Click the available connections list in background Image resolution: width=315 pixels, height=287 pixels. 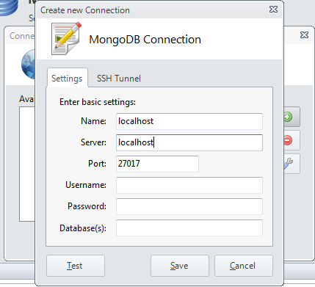click(x=27, y=164)
